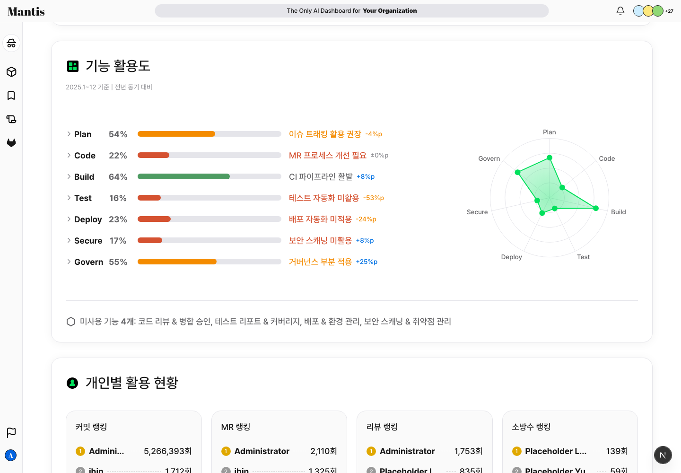Click the Plan label on radar chart
This screenshot has width=681, height=473.
[x=550, y=132]
